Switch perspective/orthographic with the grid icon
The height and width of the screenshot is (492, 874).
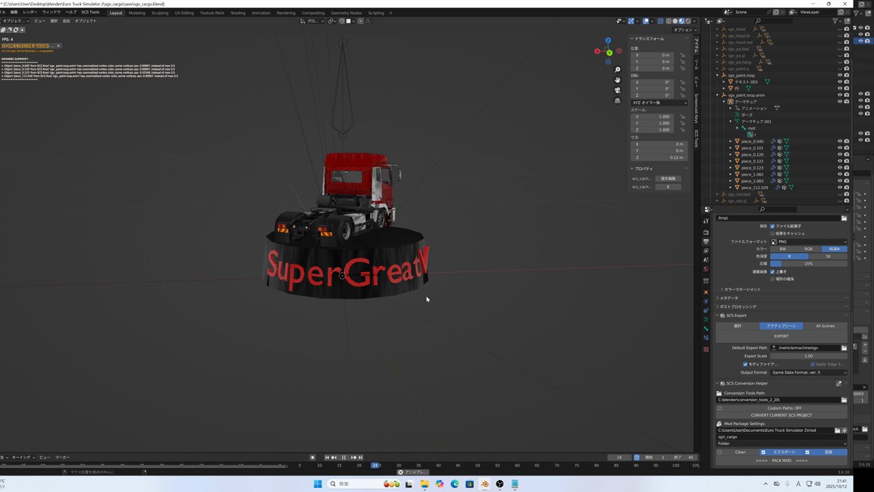[617, 100]
